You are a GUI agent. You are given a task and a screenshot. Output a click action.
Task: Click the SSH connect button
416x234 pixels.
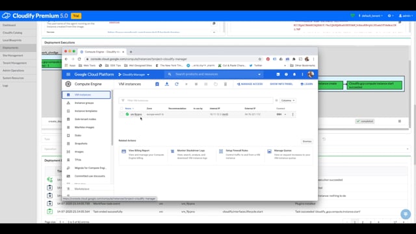(x=279, y=114)
